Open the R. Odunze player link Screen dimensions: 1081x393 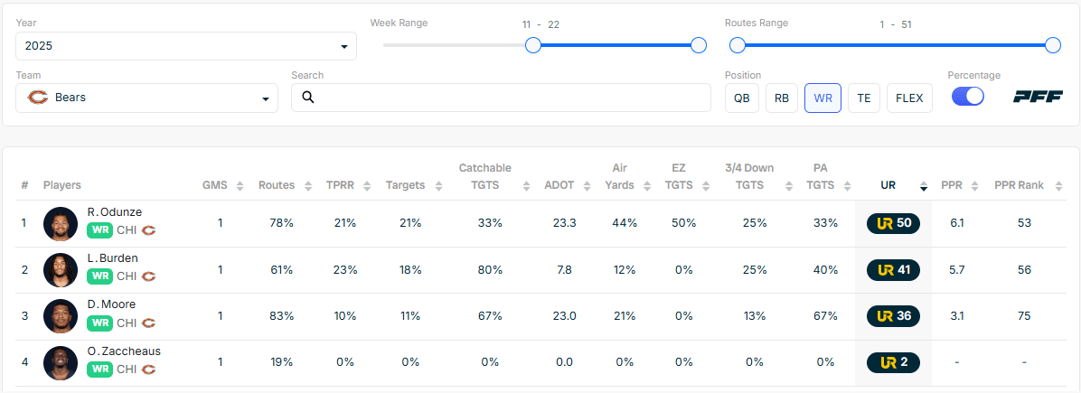114,212
